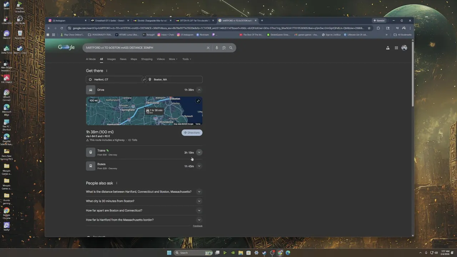Open the Google apps grid
457x257 pixels.
tap(396, 48)
